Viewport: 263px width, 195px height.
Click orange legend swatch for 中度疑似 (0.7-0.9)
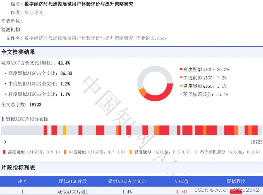(65, 152)
